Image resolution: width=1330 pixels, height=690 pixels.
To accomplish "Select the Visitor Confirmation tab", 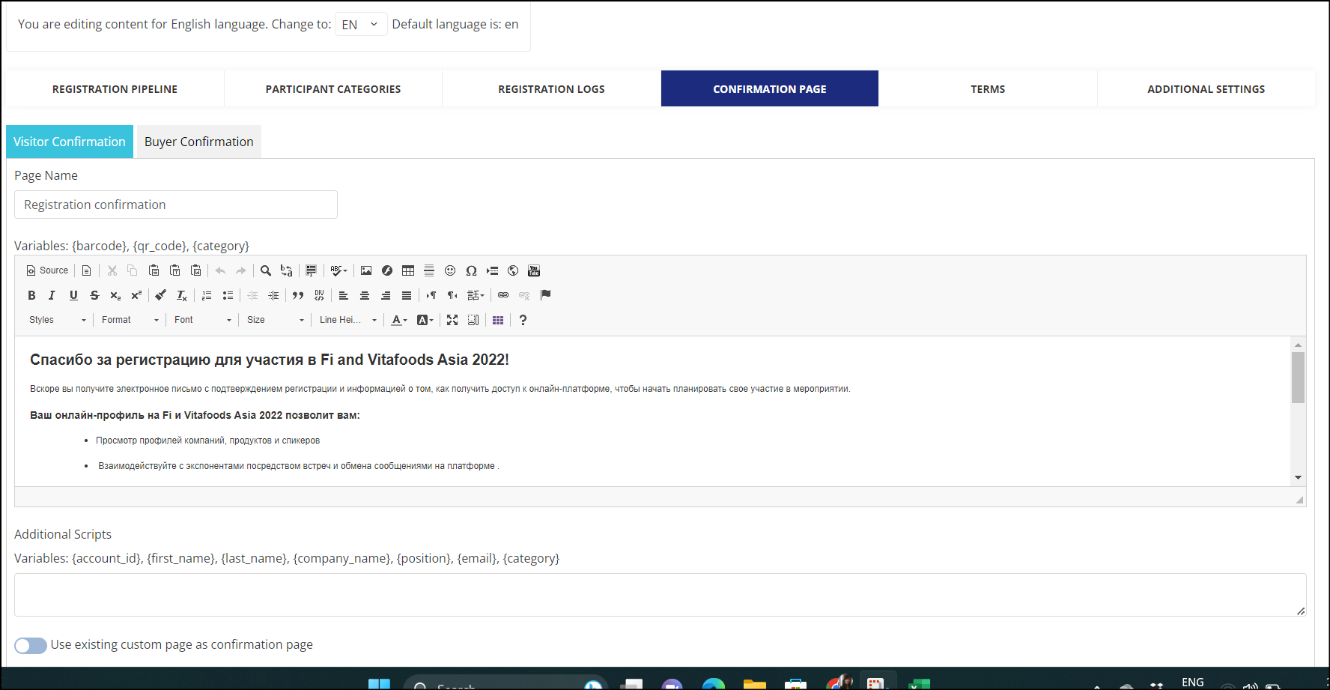I will (70, 142).
